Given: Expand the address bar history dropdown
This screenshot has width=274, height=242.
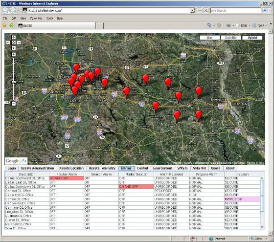Looking at the screenshot, I should click(x=192, y=10).
